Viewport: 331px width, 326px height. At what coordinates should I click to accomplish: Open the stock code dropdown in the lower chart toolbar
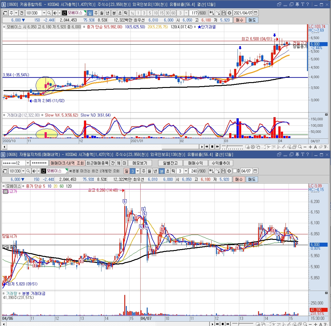click(x=23, y=171)
